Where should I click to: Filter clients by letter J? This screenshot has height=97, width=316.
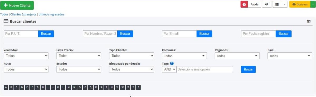53,87
